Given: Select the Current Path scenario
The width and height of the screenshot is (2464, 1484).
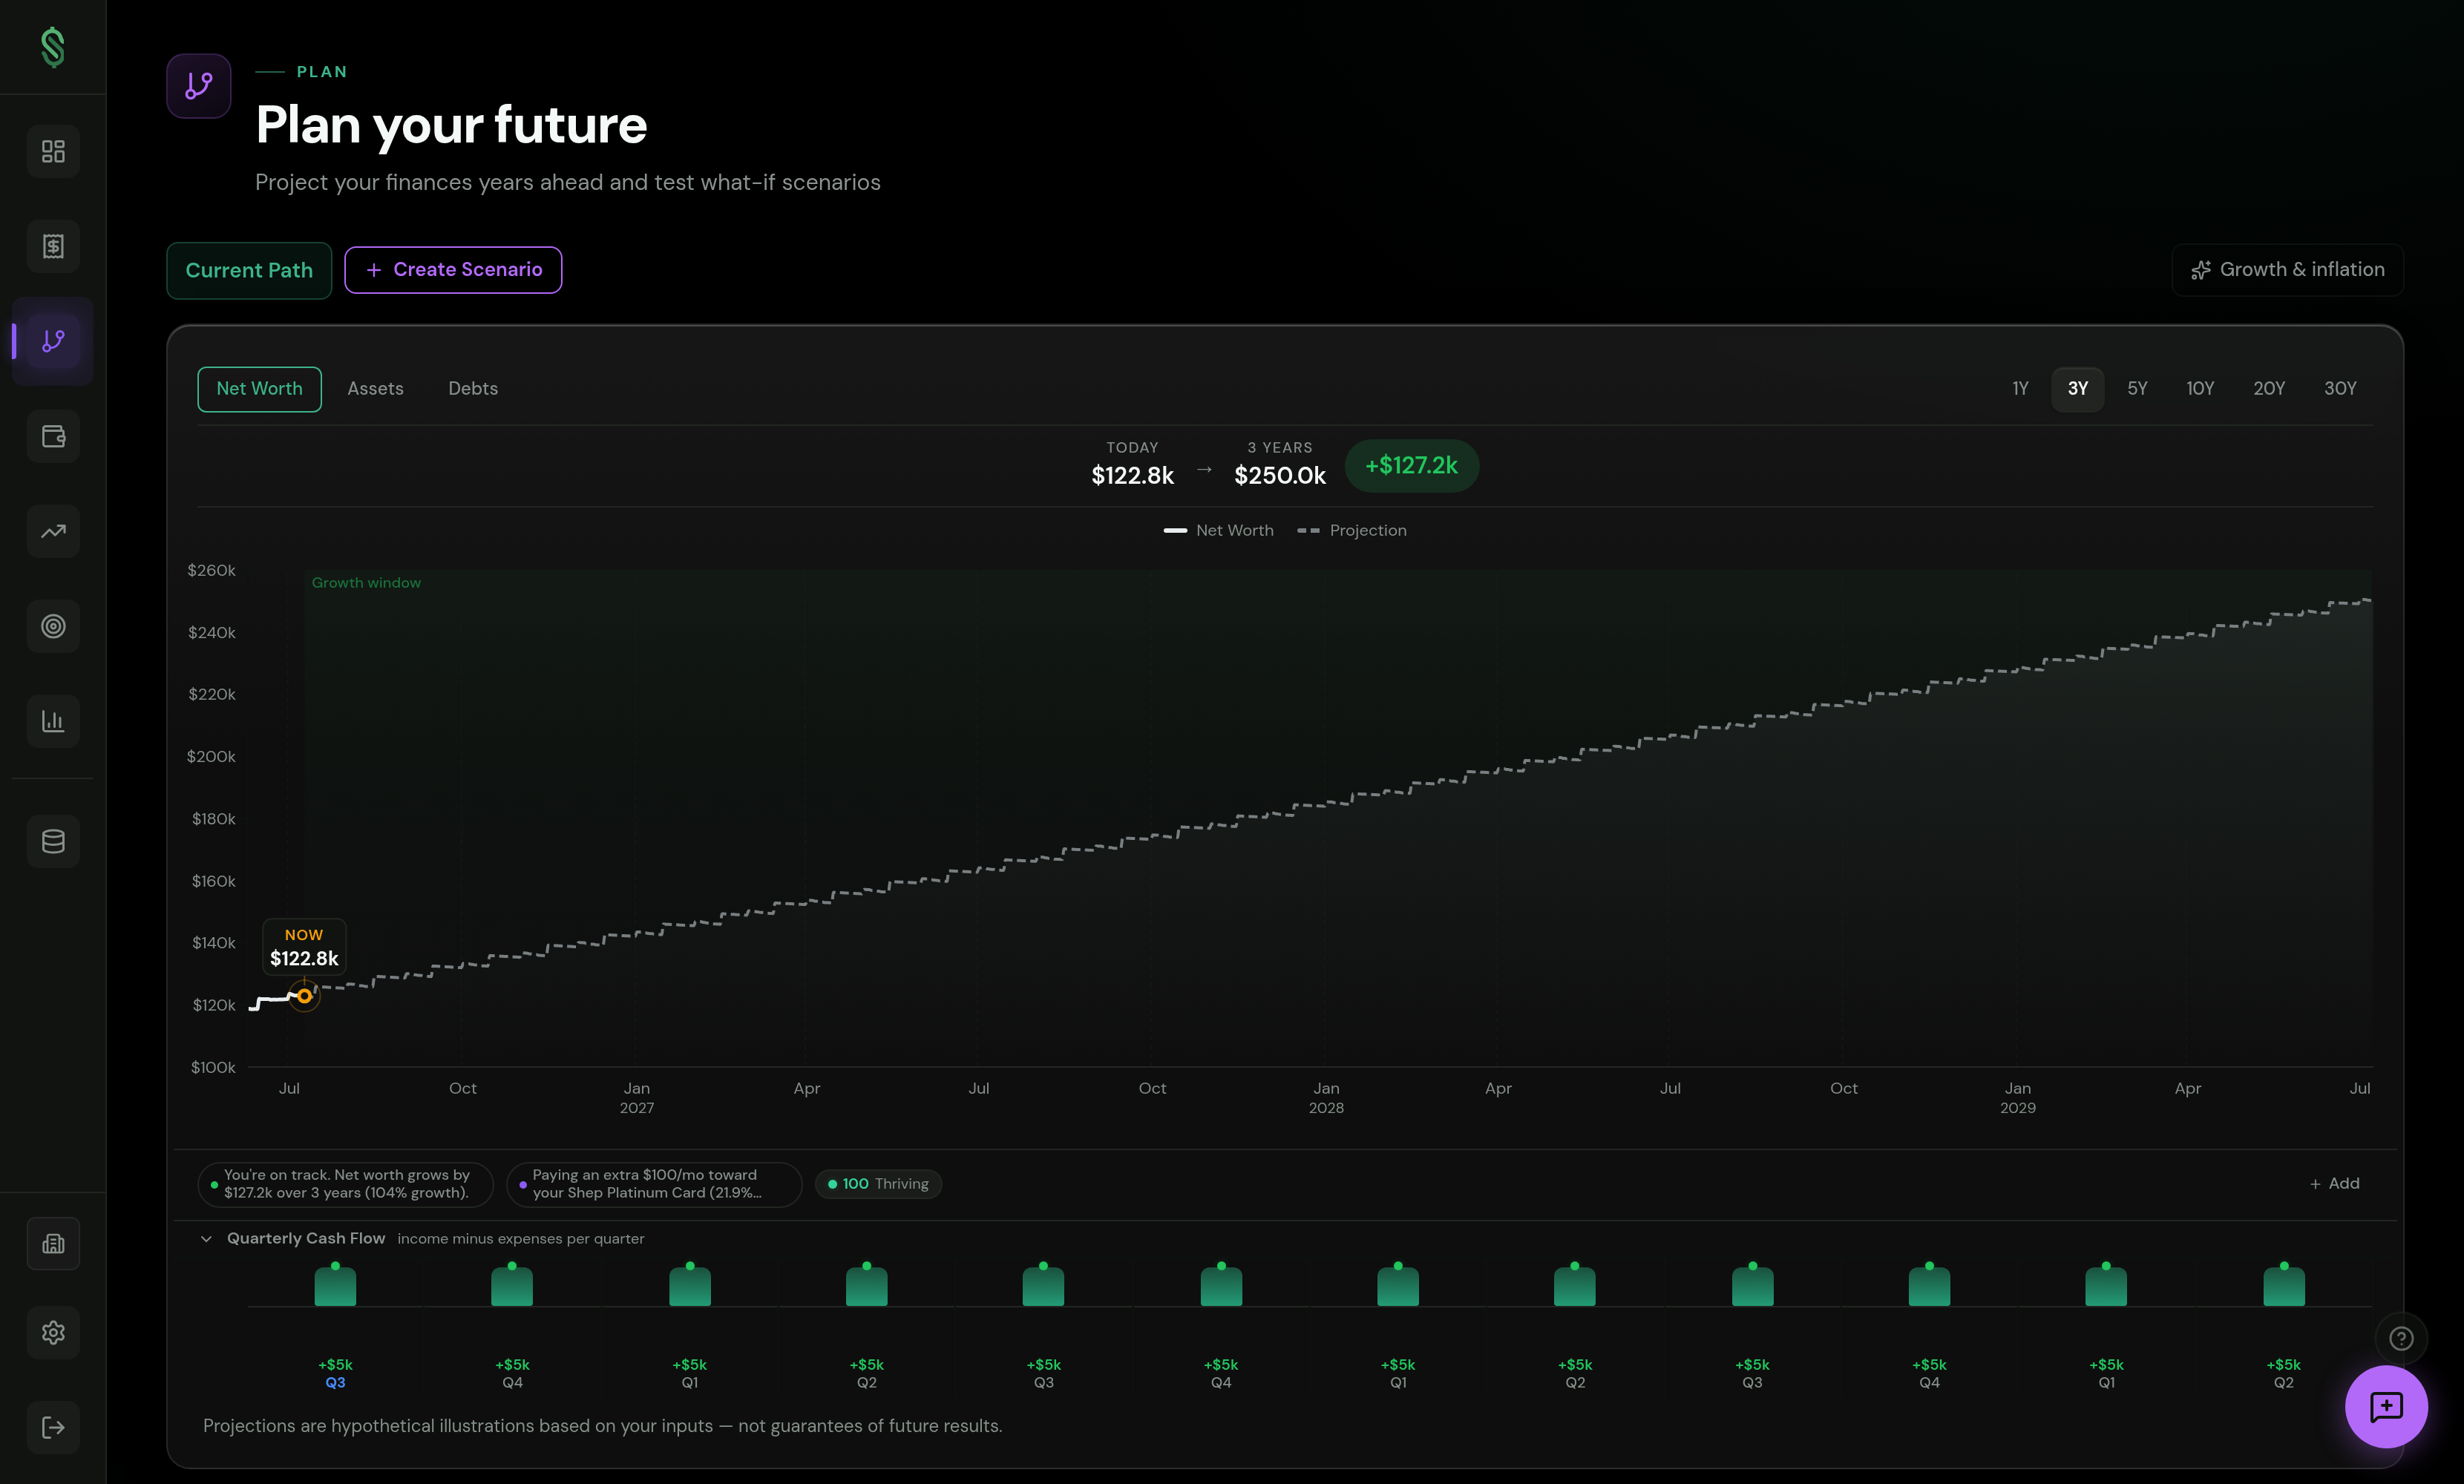Looking at the screenshot, I should click(249, 270).
